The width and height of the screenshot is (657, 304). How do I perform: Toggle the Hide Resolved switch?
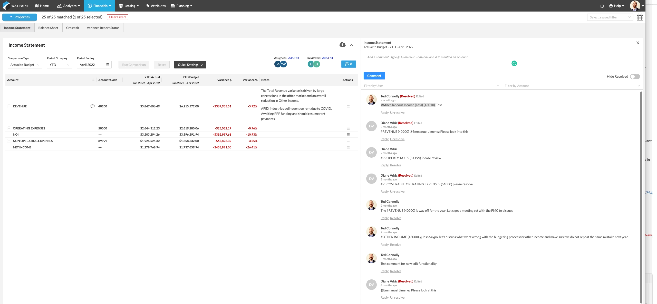coord(635,77)
